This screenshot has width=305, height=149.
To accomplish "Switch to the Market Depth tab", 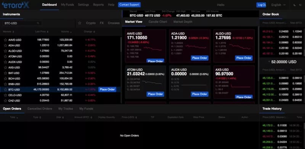I will point(183,22).
